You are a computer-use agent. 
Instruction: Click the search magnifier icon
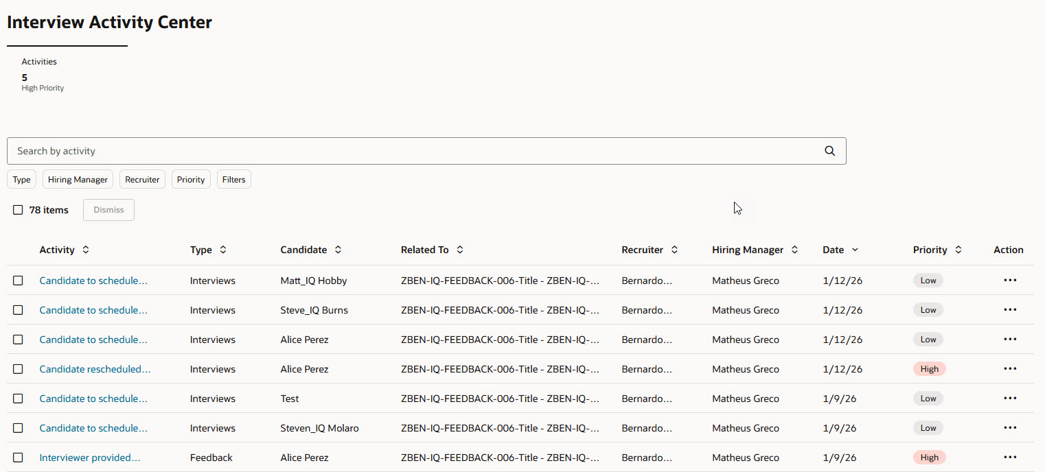829,151
